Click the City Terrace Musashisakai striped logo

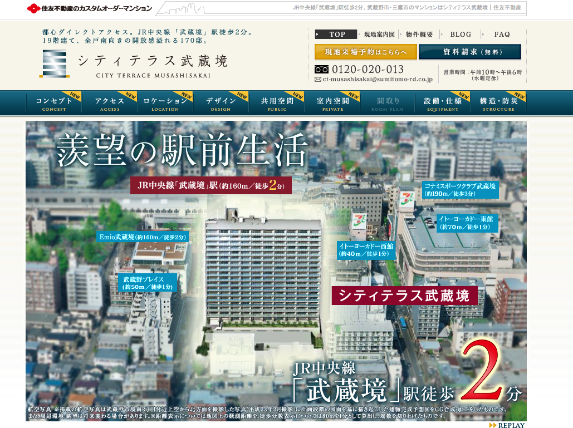coord(54,63)
